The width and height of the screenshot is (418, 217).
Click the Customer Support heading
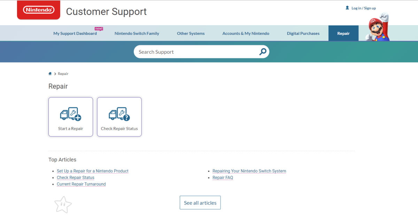click(x=106, y=12)
